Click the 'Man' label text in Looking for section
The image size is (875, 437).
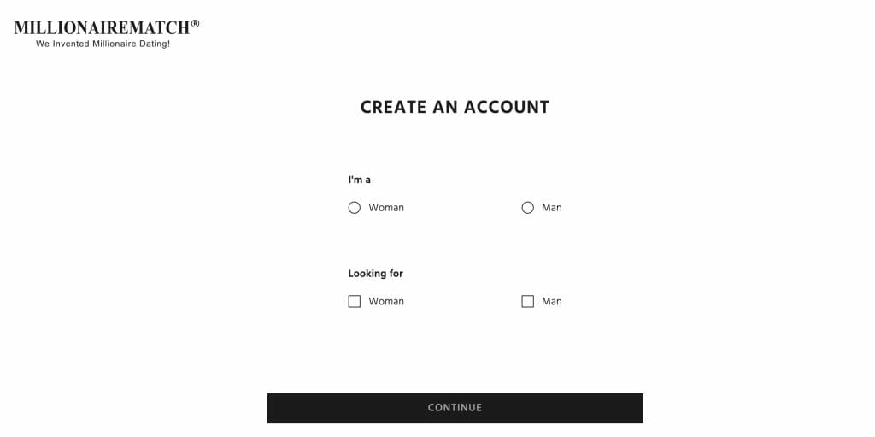tap(552, 302)
